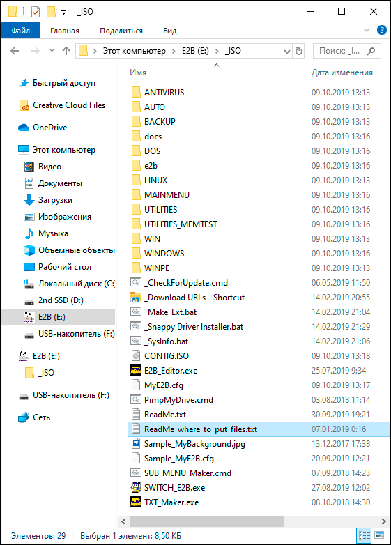This screenshot has height=545, width=391.
Task: Click the E2B (E:) breadcrumb in the address bar
Action: tap(195, 51)
